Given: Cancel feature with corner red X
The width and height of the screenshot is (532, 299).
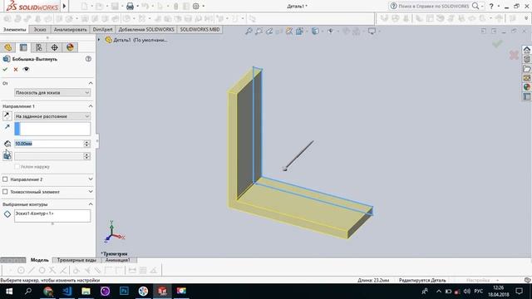Looking at the screenshot, I should pos(514,55).
